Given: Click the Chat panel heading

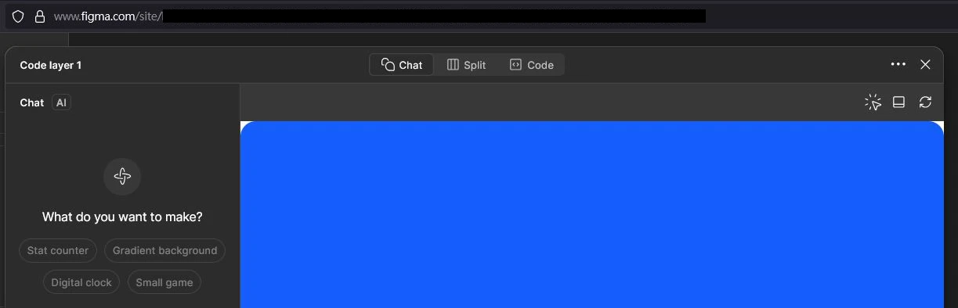Looking at the screenshot, I should pos(32,102).
